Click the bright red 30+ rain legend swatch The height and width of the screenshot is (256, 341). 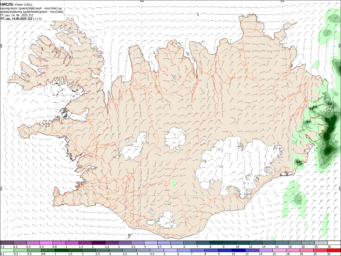pos(334,250)
